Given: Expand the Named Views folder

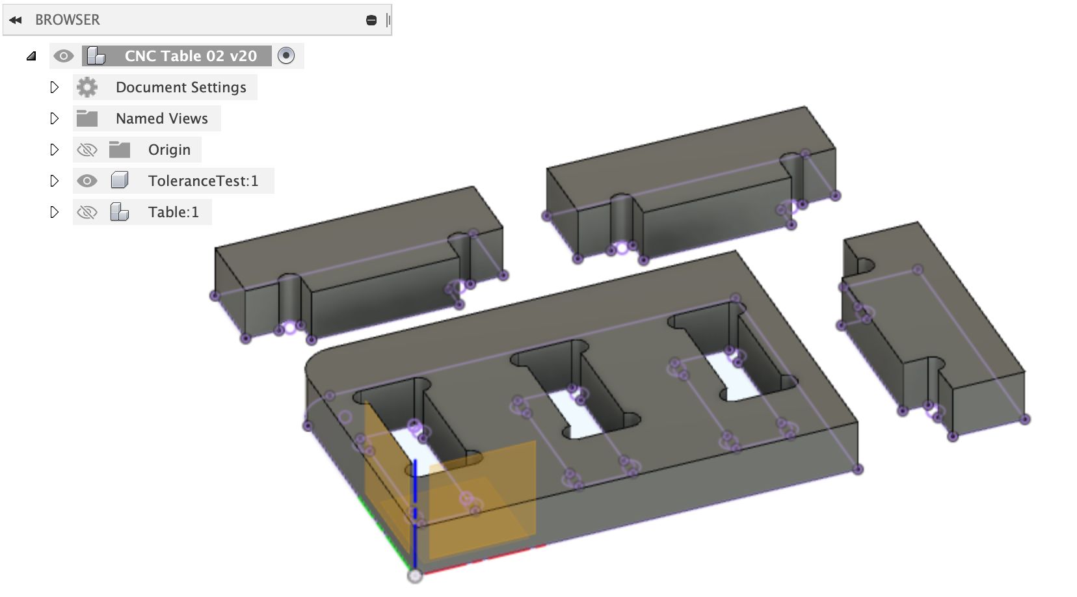Looking at the screenshot, I should pyautogui.click(x=55, y=118).
